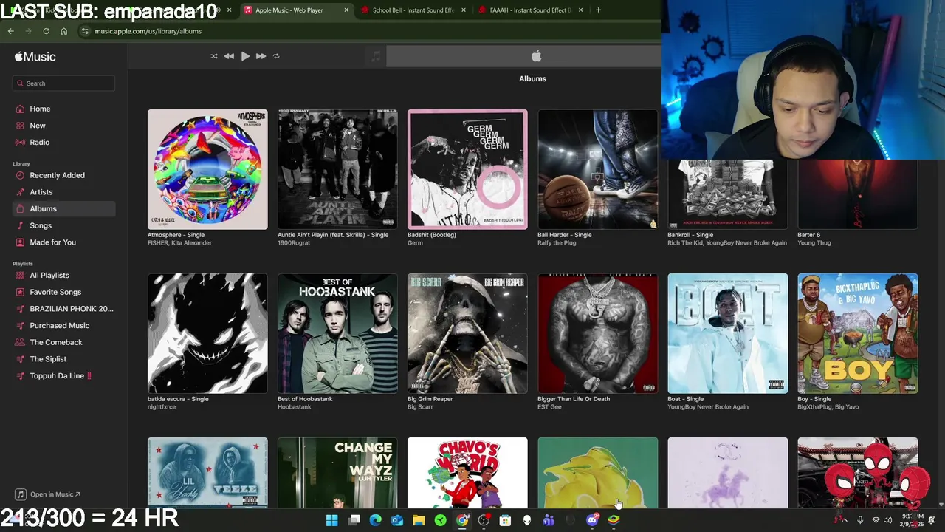Open the Best of Hoobastank cover
The width and height of the screenshot is (945, 532).
337,333
